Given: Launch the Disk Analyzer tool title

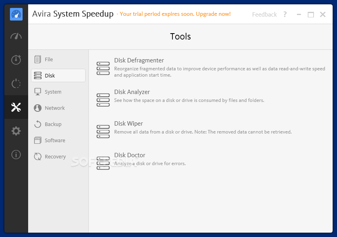Looking at the screenshot, I should [132, 92].
